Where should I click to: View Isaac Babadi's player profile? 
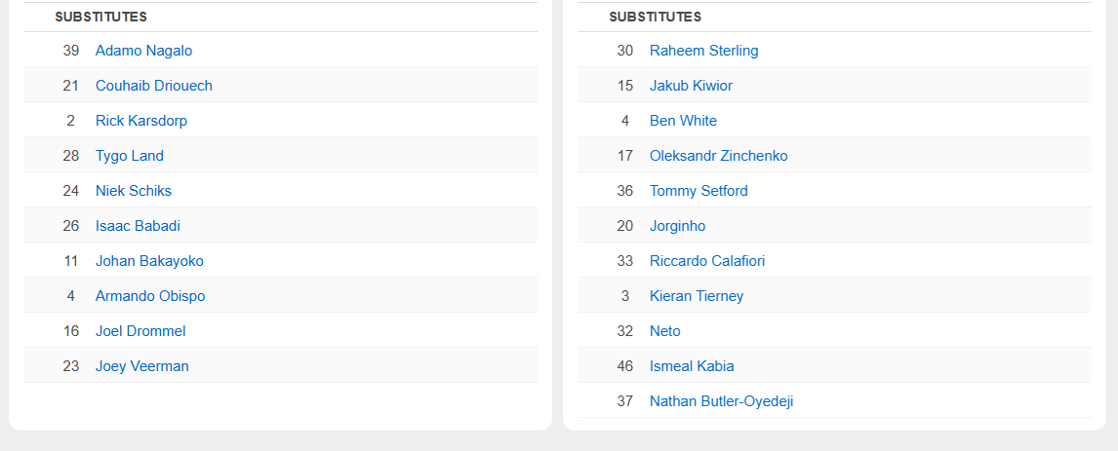(138, 226)
